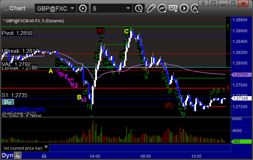This screenshot has width=253, height=160.
Task: Click the magenta 12 count label
Action: pos(75,85)
